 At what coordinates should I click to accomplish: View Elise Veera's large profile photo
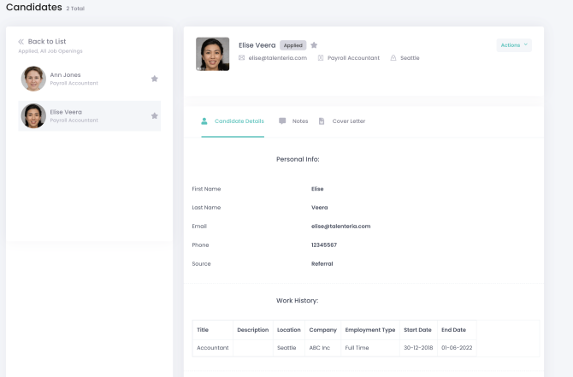(213, 54)
